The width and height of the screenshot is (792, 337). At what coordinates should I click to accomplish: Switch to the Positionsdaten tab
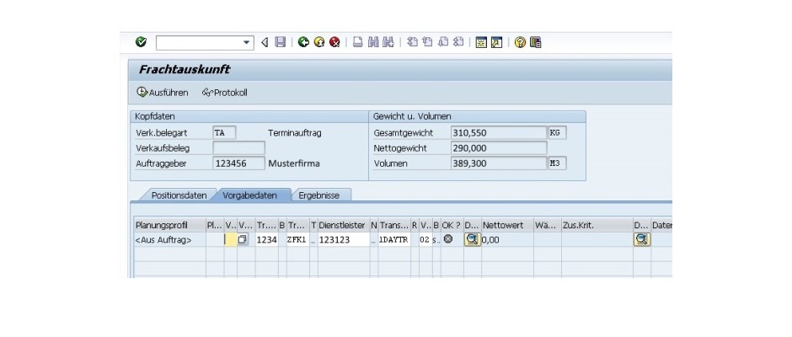click(179, 195)
